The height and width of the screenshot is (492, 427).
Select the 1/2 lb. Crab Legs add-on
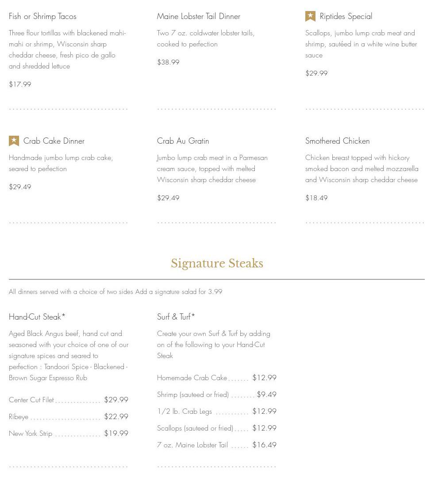[184, 412]
